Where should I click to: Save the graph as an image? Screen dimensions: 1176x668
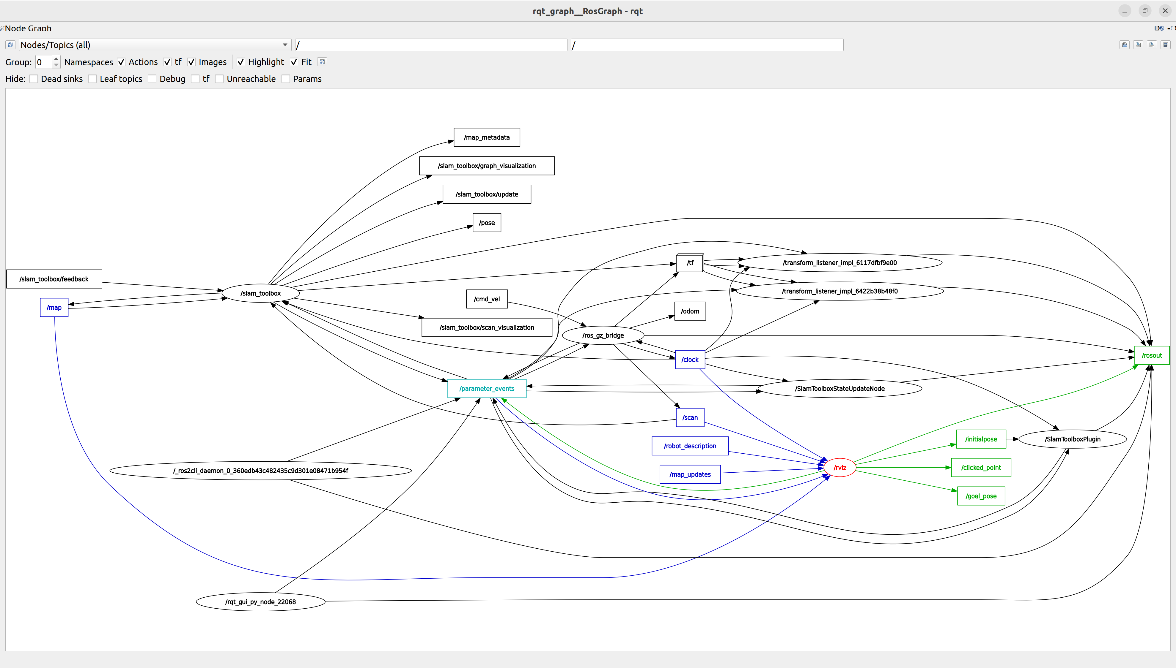click(1165, 45)
